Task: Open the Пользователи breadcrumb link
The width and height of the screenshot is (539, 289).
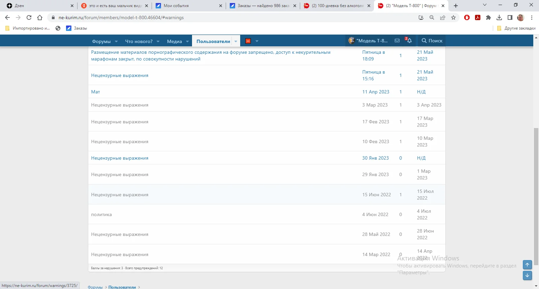Action: pos(122,287)
